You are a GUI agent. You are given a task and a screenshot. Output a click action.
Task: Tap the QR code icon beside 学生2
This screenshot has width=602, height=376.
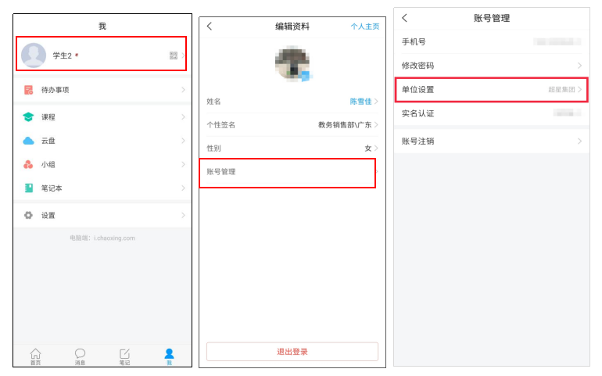coord(173,56)
